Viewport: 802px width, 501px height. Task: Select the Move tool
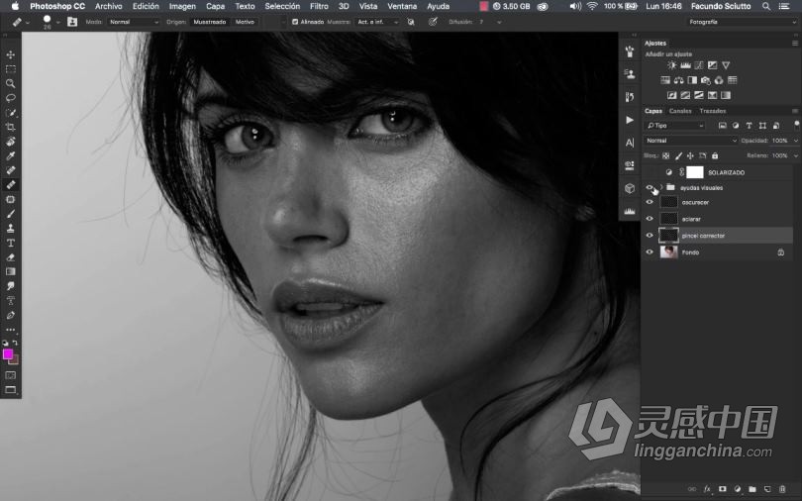click(x=10, y=54)
